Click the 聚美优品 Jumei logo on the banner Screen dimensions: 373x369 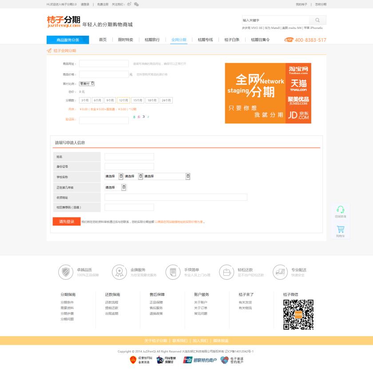click(x=298, y=101)
